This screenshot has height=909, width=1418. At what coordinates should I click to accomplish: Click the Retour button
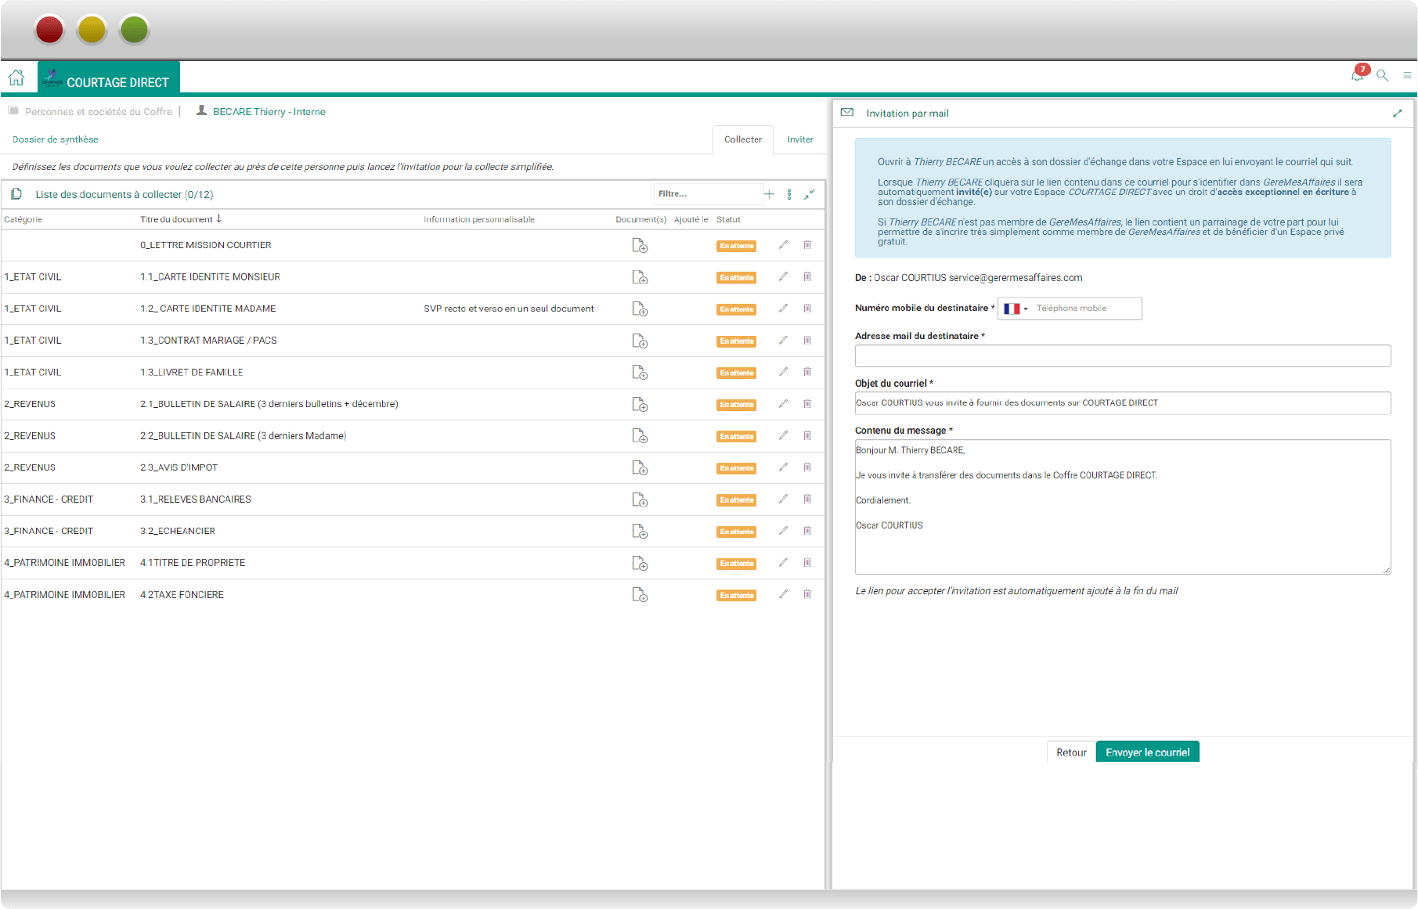[1071, 752]
